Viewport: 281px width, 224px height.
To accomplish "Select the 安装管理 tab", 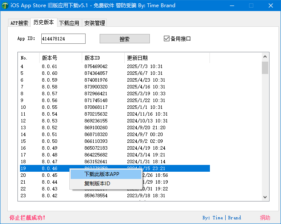I will pyautogui.click(x=95, y=23).
